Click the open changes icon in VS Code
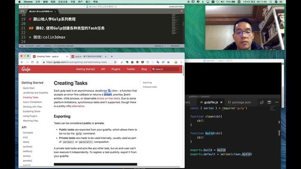This screenshot has height=169, width=301. (261, 102)
